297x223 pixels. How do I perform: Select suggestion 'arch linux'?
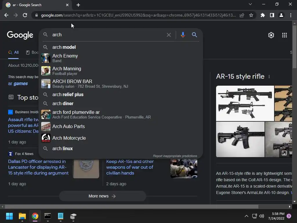(121, 148)
